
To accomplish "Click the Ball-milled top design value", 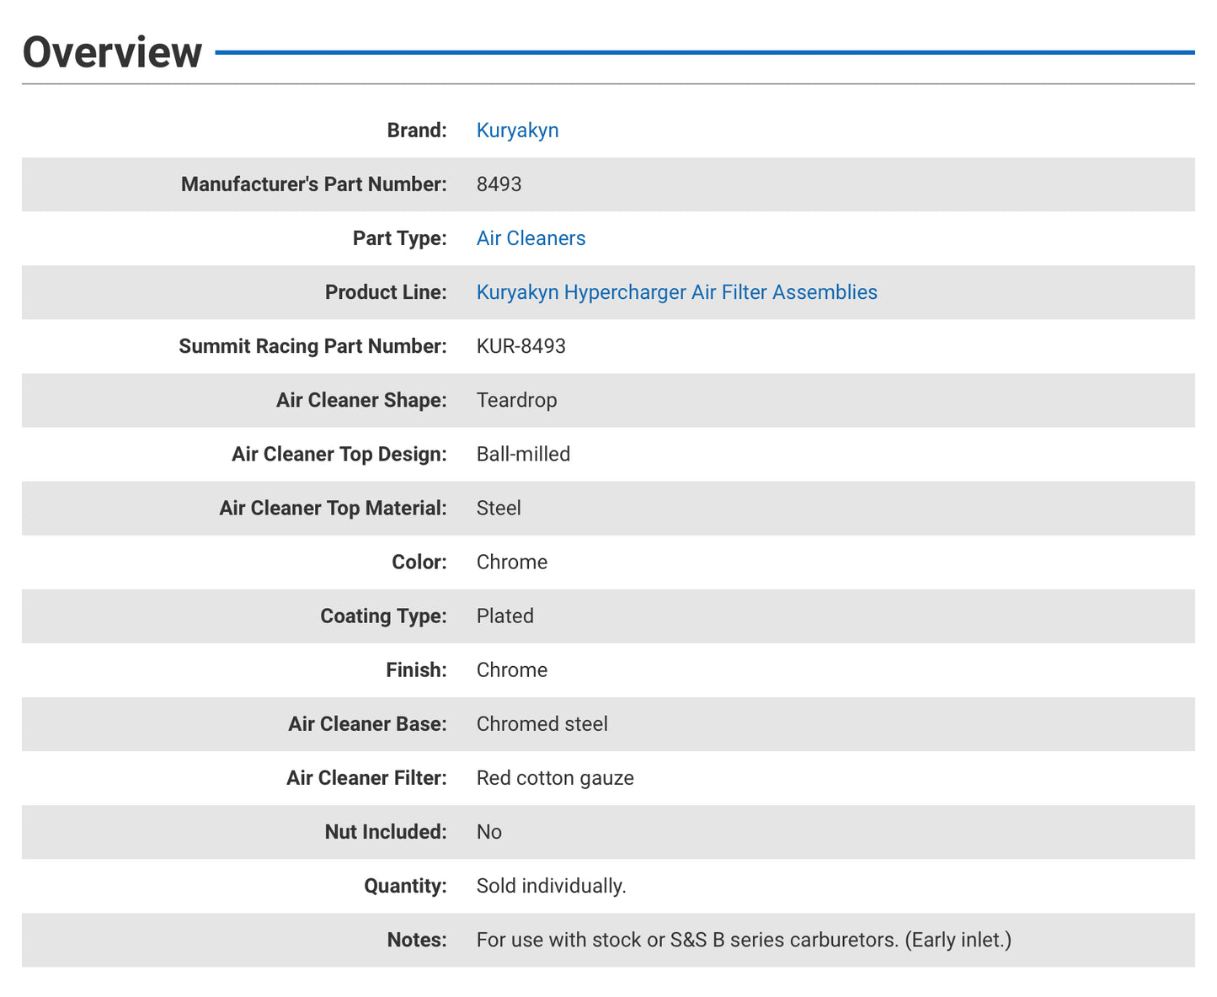I will 523,454.
